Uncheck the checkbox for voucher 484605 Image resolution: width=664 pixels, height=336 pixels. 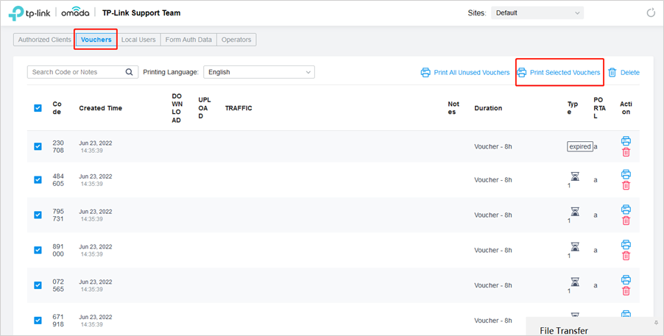click(x=38, y=180)
